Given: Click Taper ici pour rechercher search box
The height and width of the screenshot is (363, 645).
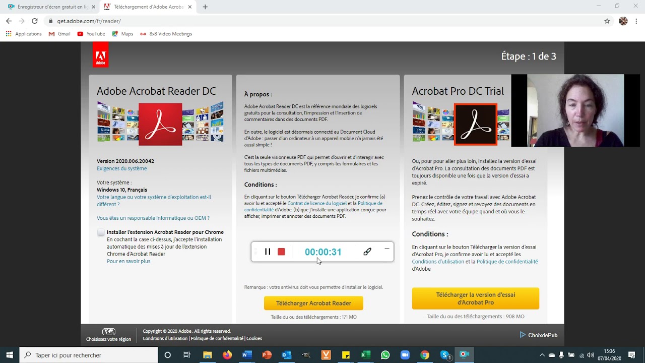Looking at the screenshot, I should tap(89, 355).
